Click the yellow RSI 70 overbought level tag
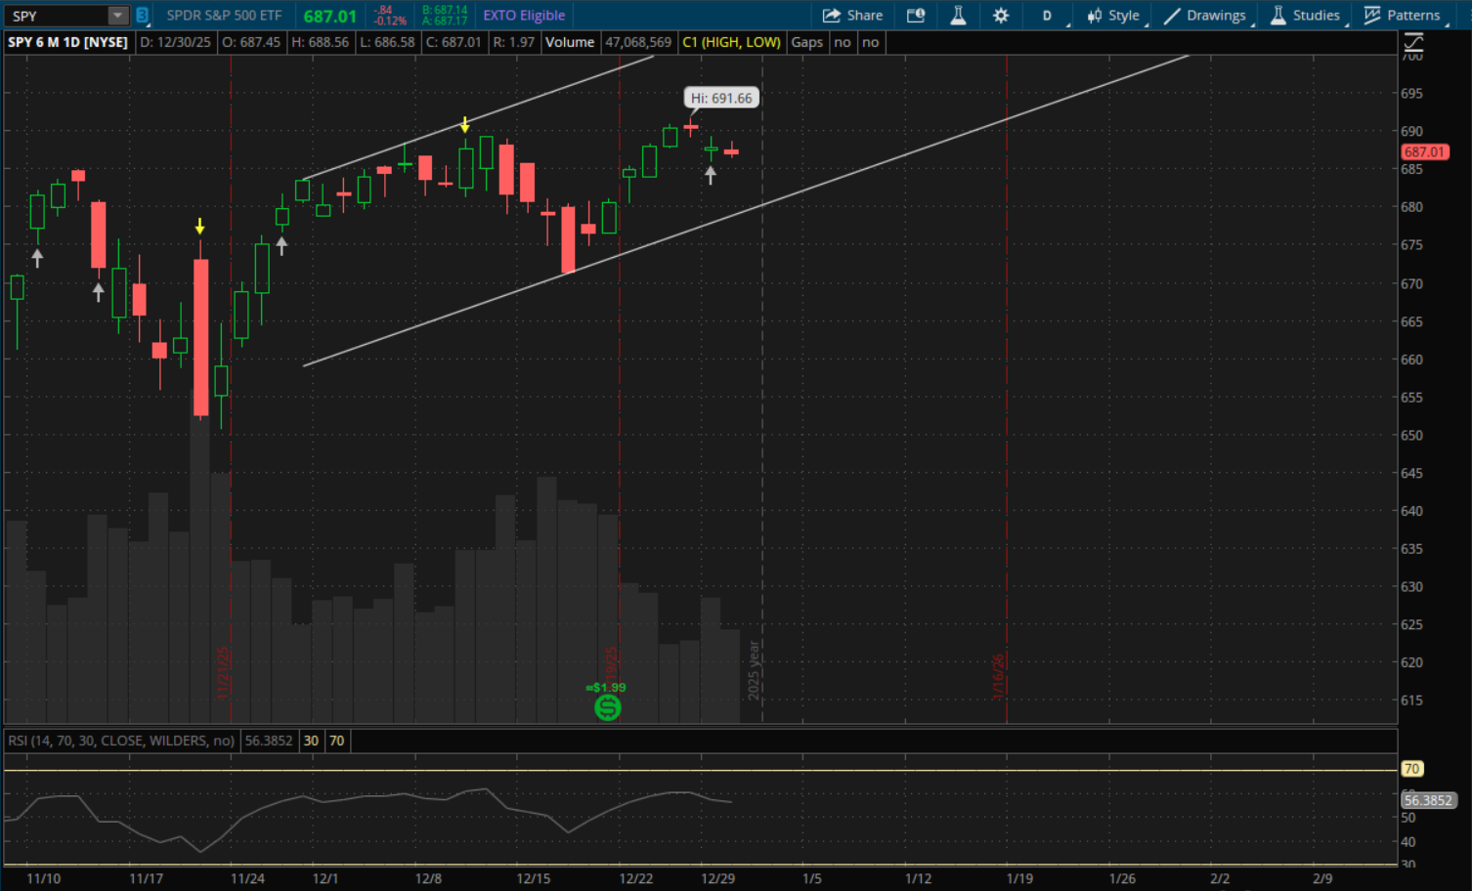Screen dimensions: 1472x891 (1411, 769)
